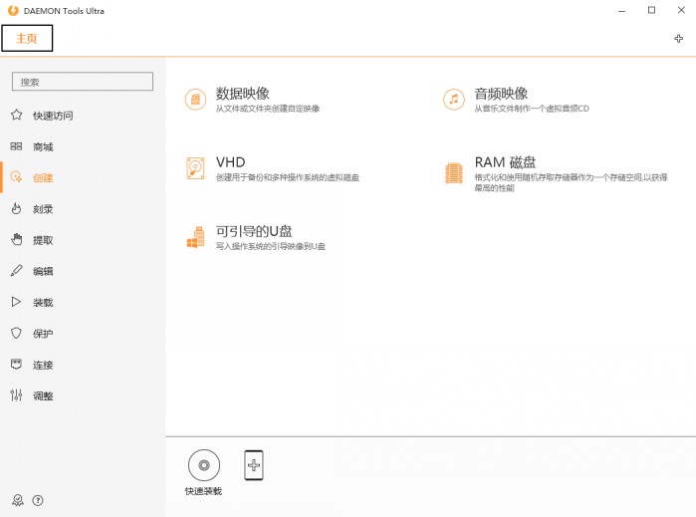Click the pencil icon for 编辑
The height and width of the screenshot is (517, 696).
pos(16,271)
